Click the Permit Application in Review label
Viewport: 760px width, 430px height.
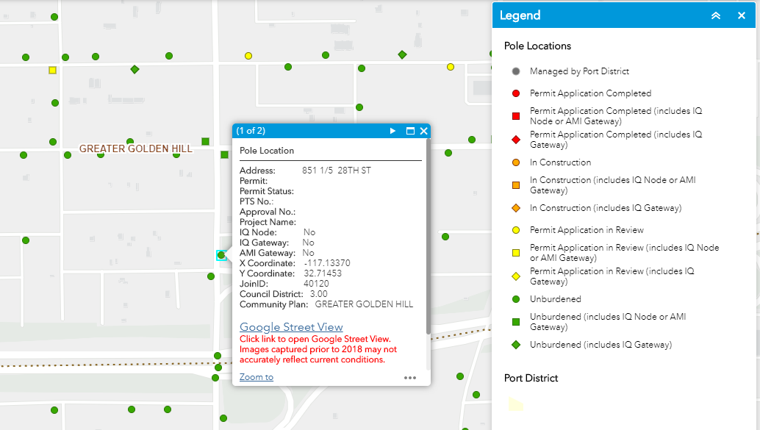pyautogui.click(x=587, y=230)
